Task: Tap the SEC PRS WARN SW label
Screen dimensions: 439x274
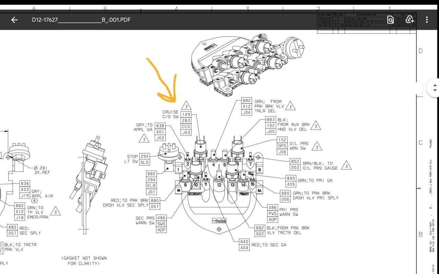Action: [145, 221]
